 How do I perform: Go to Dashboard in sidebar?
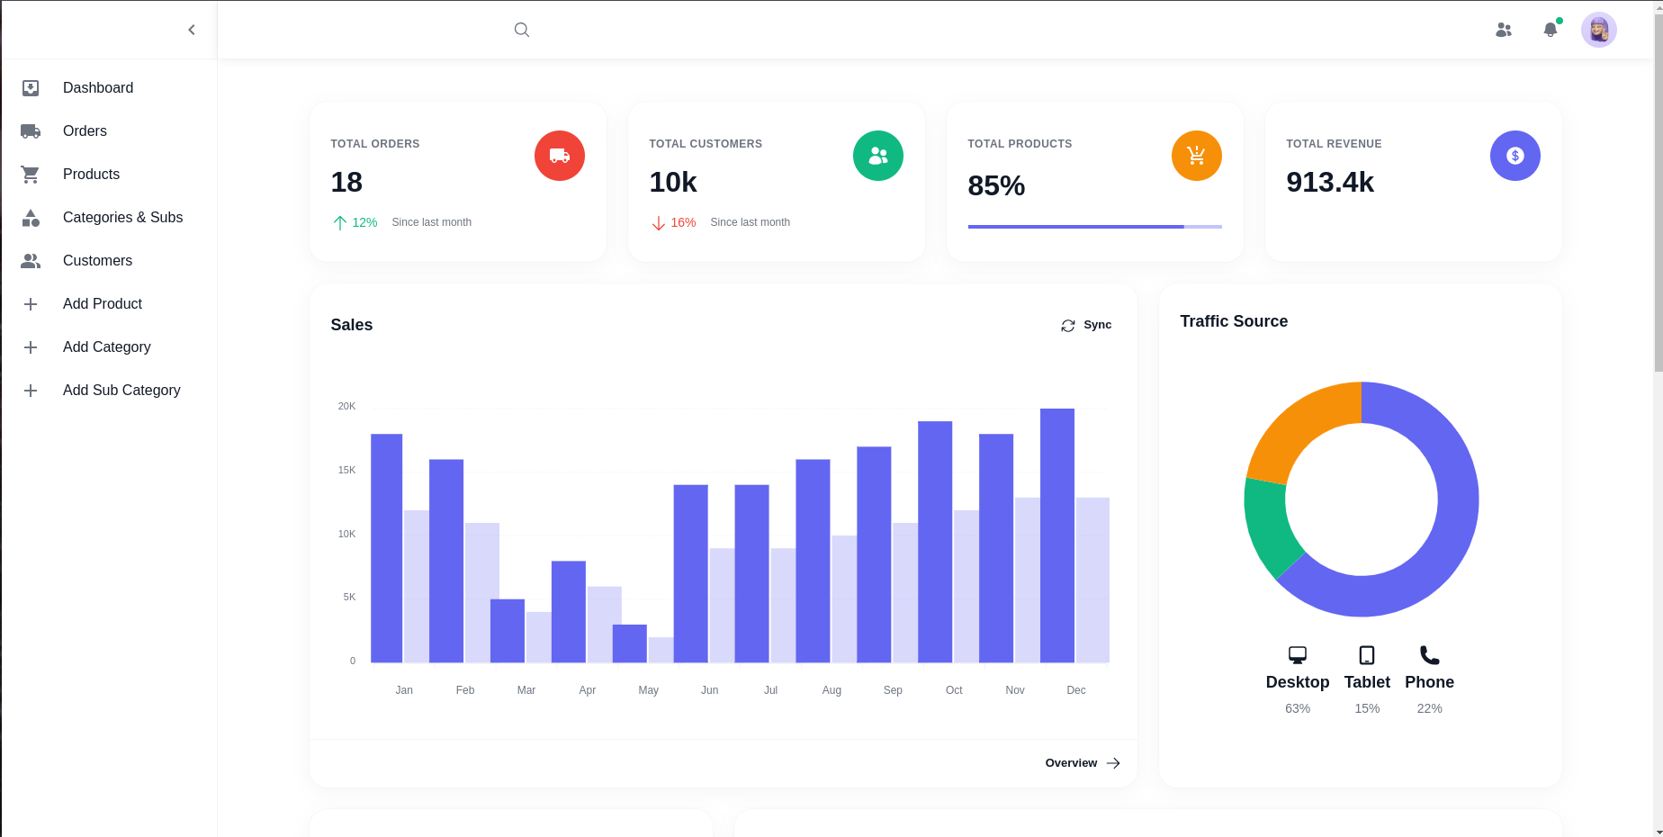[x=98, y=87]
